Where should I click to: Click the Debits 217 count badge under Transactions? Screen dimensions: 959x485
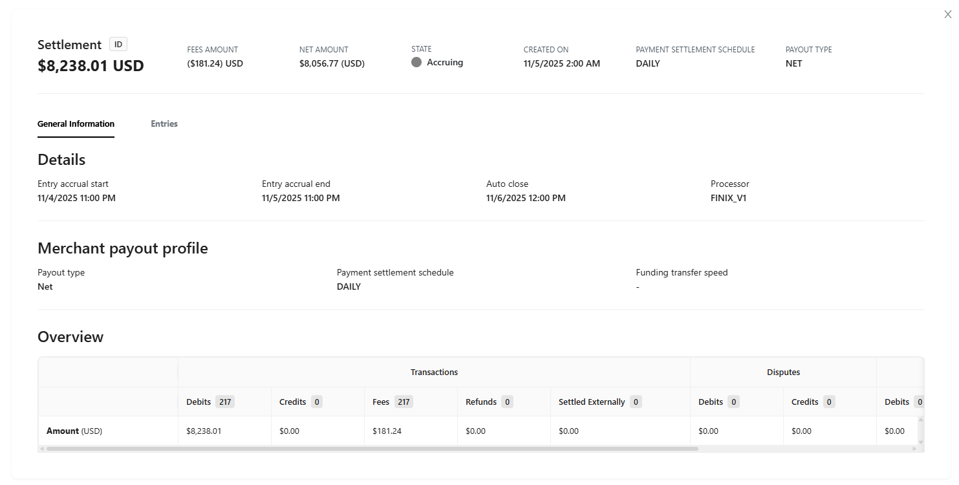point(226,402)
